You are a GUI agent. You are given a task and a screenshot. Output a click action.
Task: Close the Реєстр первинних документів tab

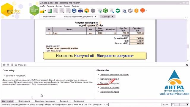[x=96, y=16]
